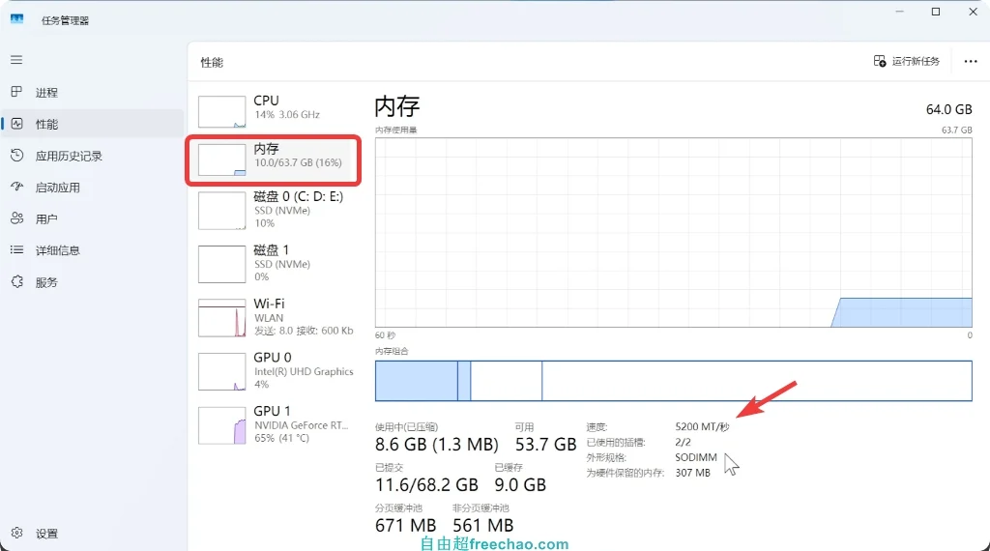The width and height of the screenshot is (990, 551).
Task: Open 设置 at sidebar bottom
Action: click(46, 534)
